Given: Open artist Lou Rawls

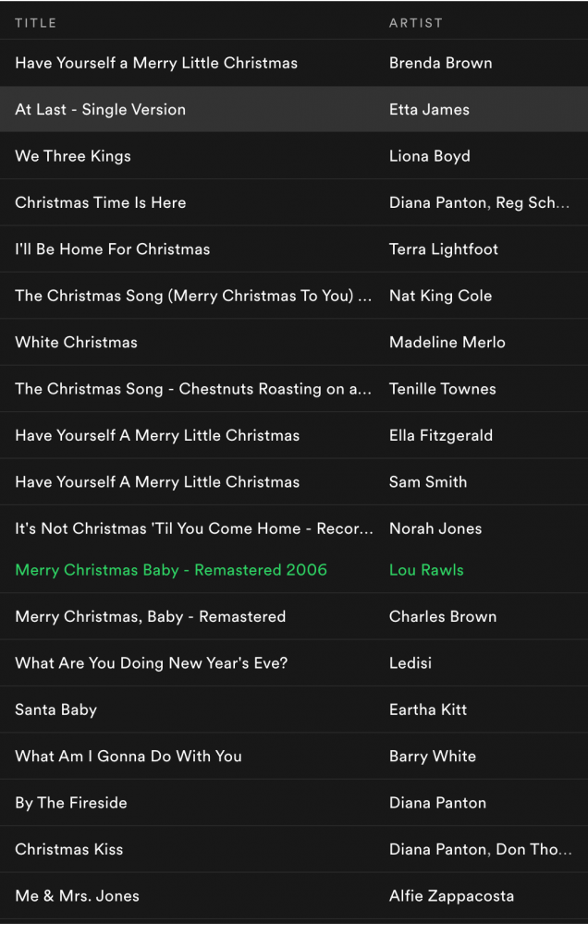Looking at the screenshot, I should point(426,569).
